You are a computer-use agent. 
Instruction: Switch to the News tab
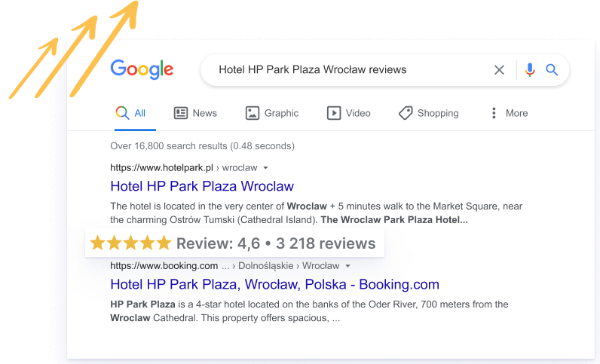[x=195, y=113]
